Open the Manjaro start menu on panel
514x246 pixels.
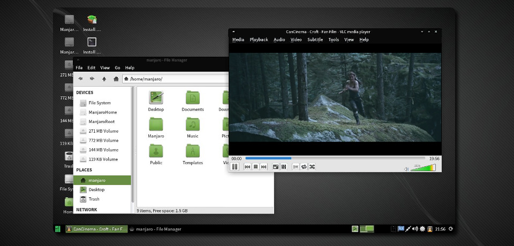click(x=58, y=229)
